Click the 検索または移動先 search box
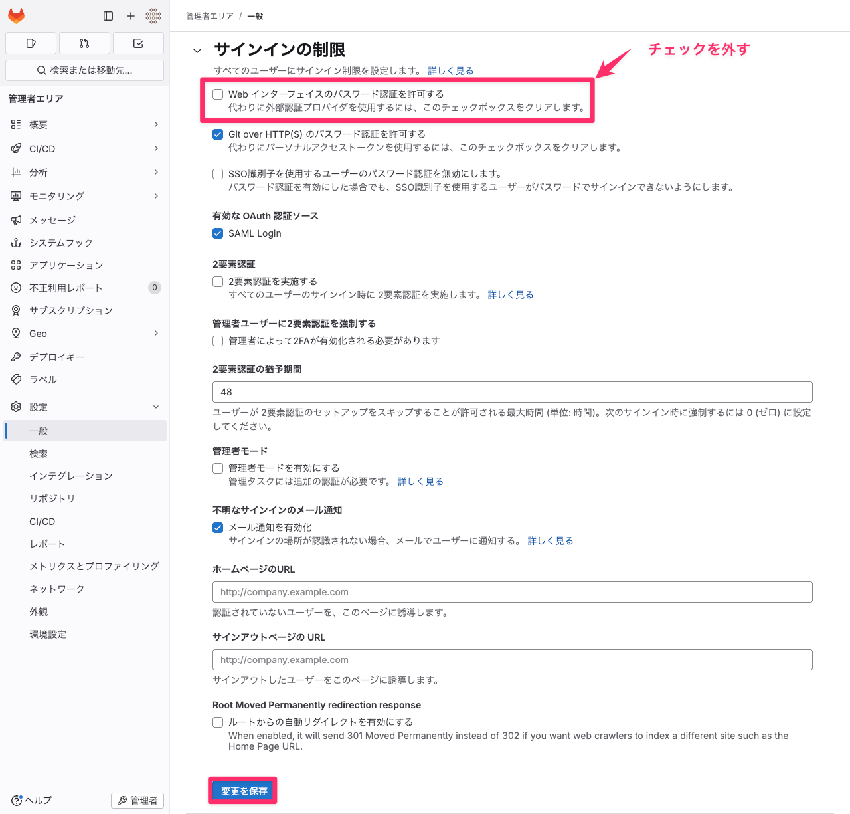Viewport: 850px width, 814px height. (x=84, y=70)
